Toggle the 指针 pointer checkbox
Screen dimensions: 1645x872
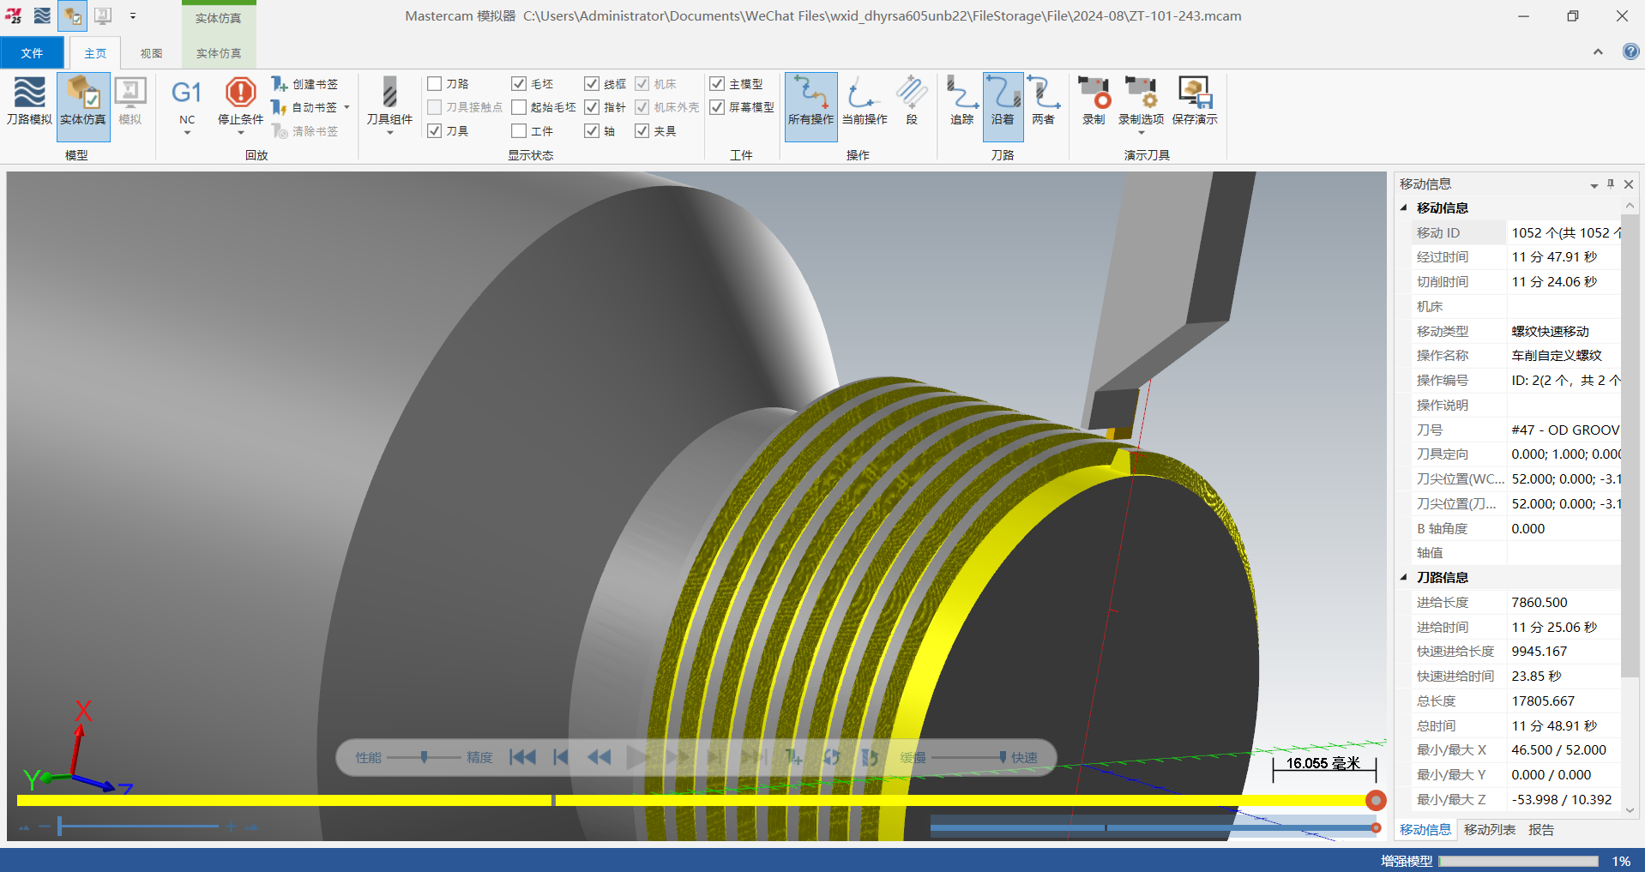[591, 107]
